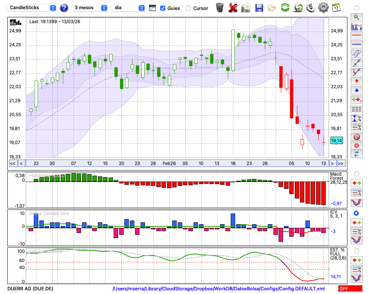The height and width of the screenshot is (294, 368).
Task: Select the radio button for Estocastic panel
Action: coord(356,251)
